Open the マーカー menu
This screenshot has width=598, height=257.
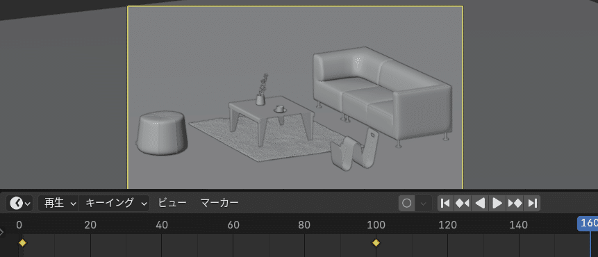coord(219,204)
